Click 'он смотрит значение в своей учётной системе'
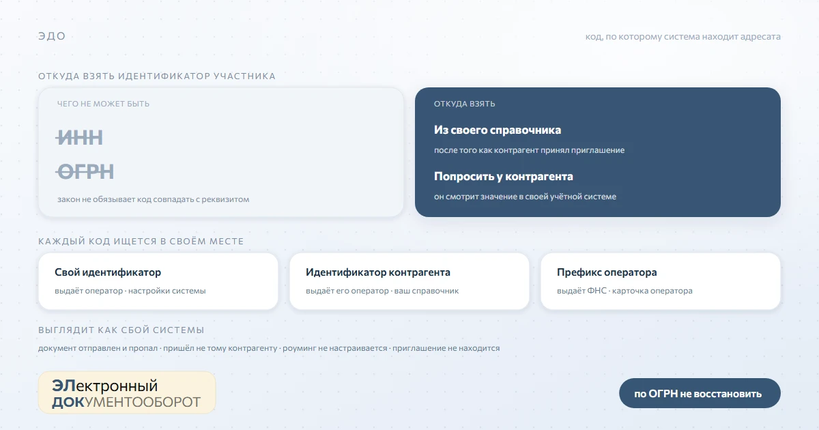 [x=525, y=197]
